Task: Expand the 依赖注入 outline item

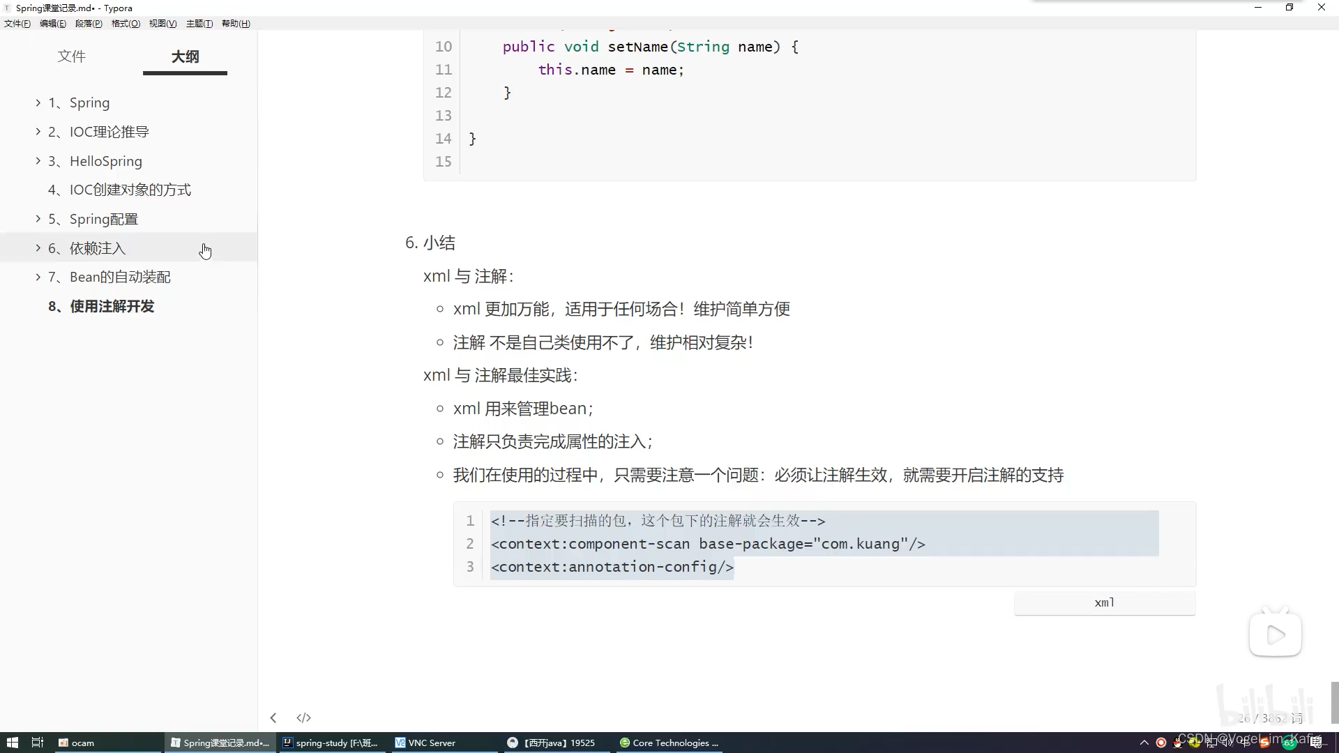Action: (38, 248)
